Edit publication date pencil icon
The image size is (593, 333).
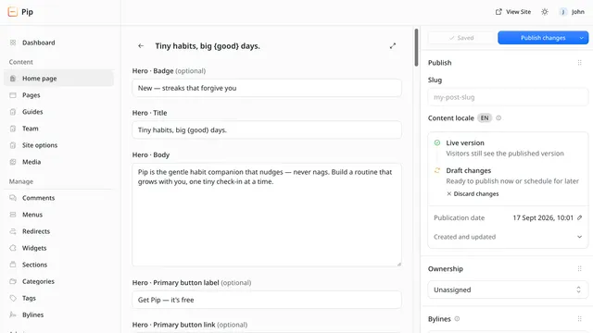(579, 217)
